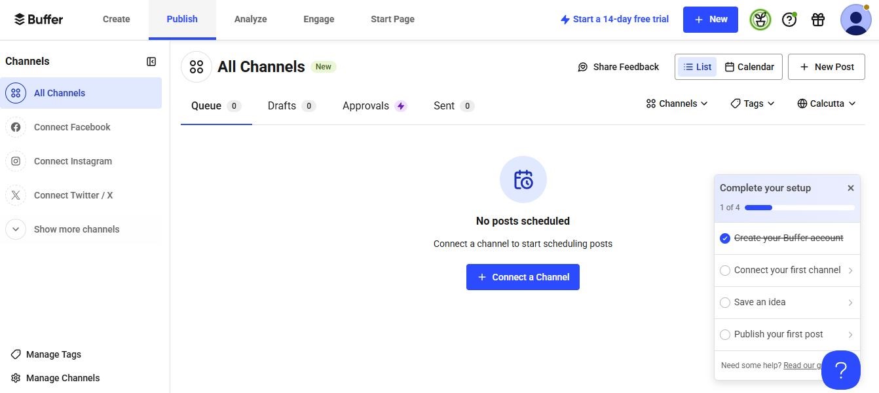Open the Analyze navigation tab
Image resolution: width=879 pixels, height=393 pixels.
[x=250, y=19]
